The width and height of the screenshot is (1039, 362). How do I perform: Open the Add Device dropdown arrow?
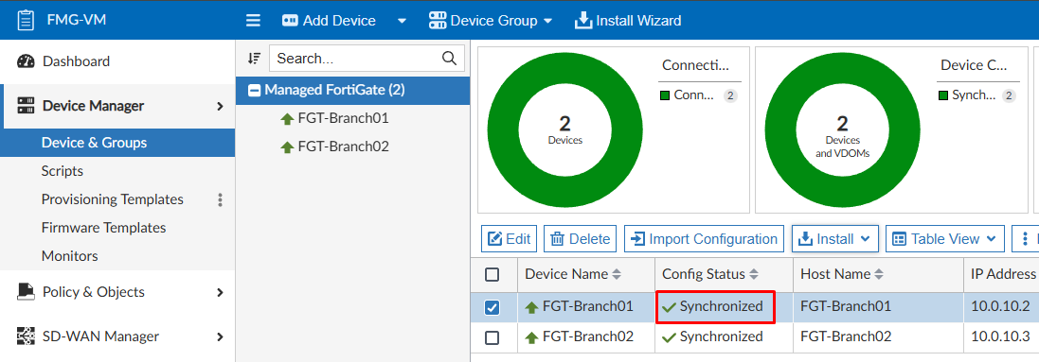coord(402,21)
